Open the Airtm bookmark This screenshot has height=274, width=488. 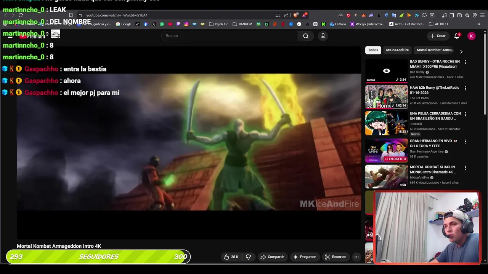(407, 24)
